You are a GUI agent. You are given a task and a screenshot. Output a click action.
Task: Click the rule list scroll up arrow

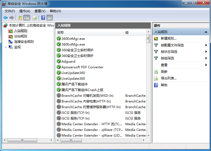pyautogui.click(x=148, y=32)
